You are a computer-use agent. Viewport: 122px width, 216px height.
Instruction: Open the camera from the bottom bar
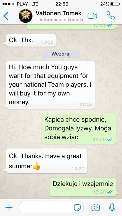96,207
